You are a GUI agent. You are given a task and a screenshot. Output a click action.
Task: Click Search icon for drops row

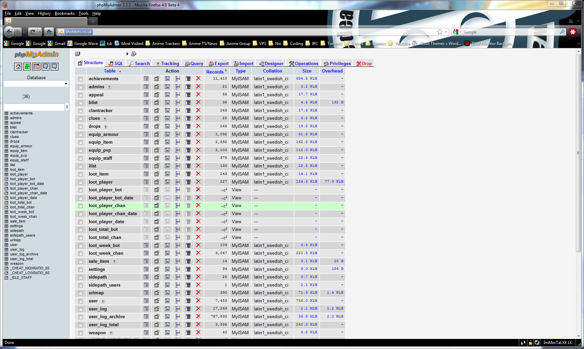pos(167,127)
